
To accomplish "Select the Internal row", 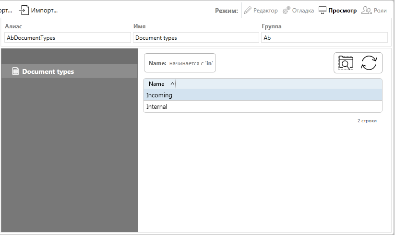I will coord(263,106).
